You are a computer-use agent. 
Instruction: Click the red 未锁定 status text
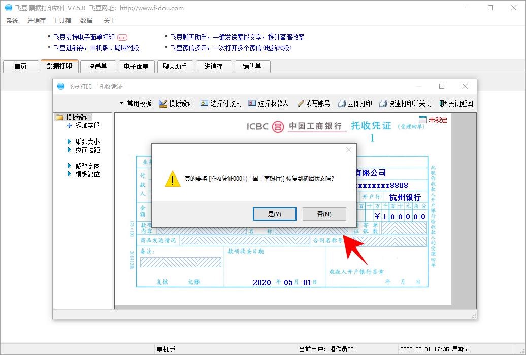pyautogui.click(x=438, y=120)
